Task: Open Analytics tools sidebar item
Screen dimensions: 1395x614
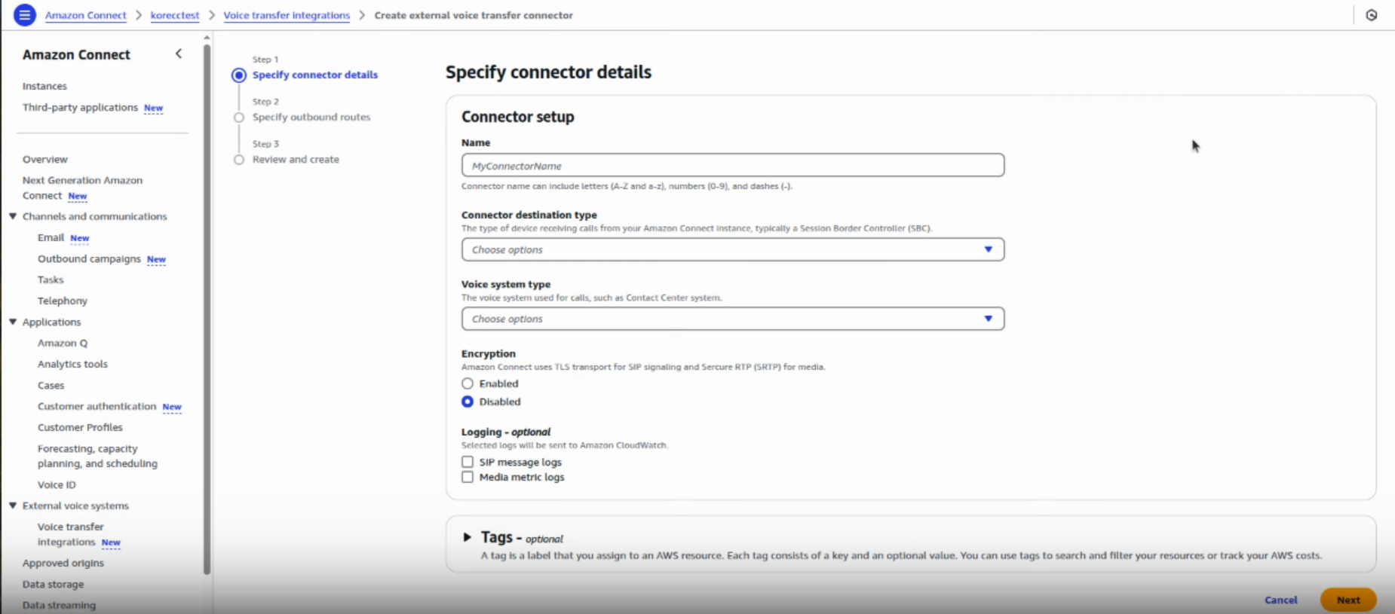Action: [72, 364]
